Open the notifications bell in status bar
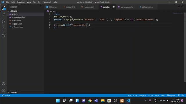This screenshot has width=186, height=104. point(183,95)
